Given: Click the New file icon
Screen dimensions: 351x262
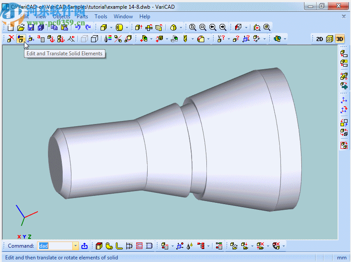Looking at the screenshot, I should coord(10,27).
